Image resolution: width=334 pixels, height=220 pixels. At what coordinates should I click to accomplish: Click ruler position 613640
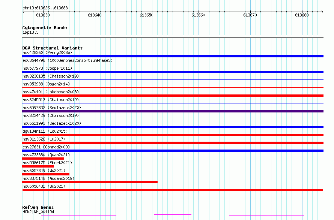point(95,15)
